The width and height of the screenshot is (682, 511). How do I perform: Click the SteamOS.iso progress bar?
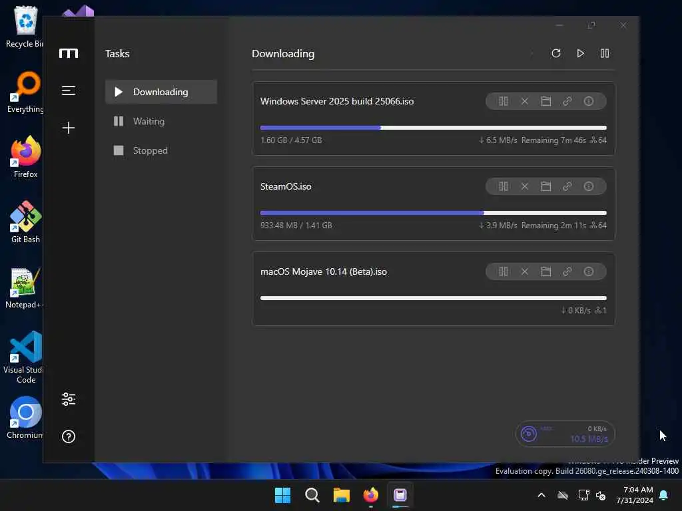point(433,213)
